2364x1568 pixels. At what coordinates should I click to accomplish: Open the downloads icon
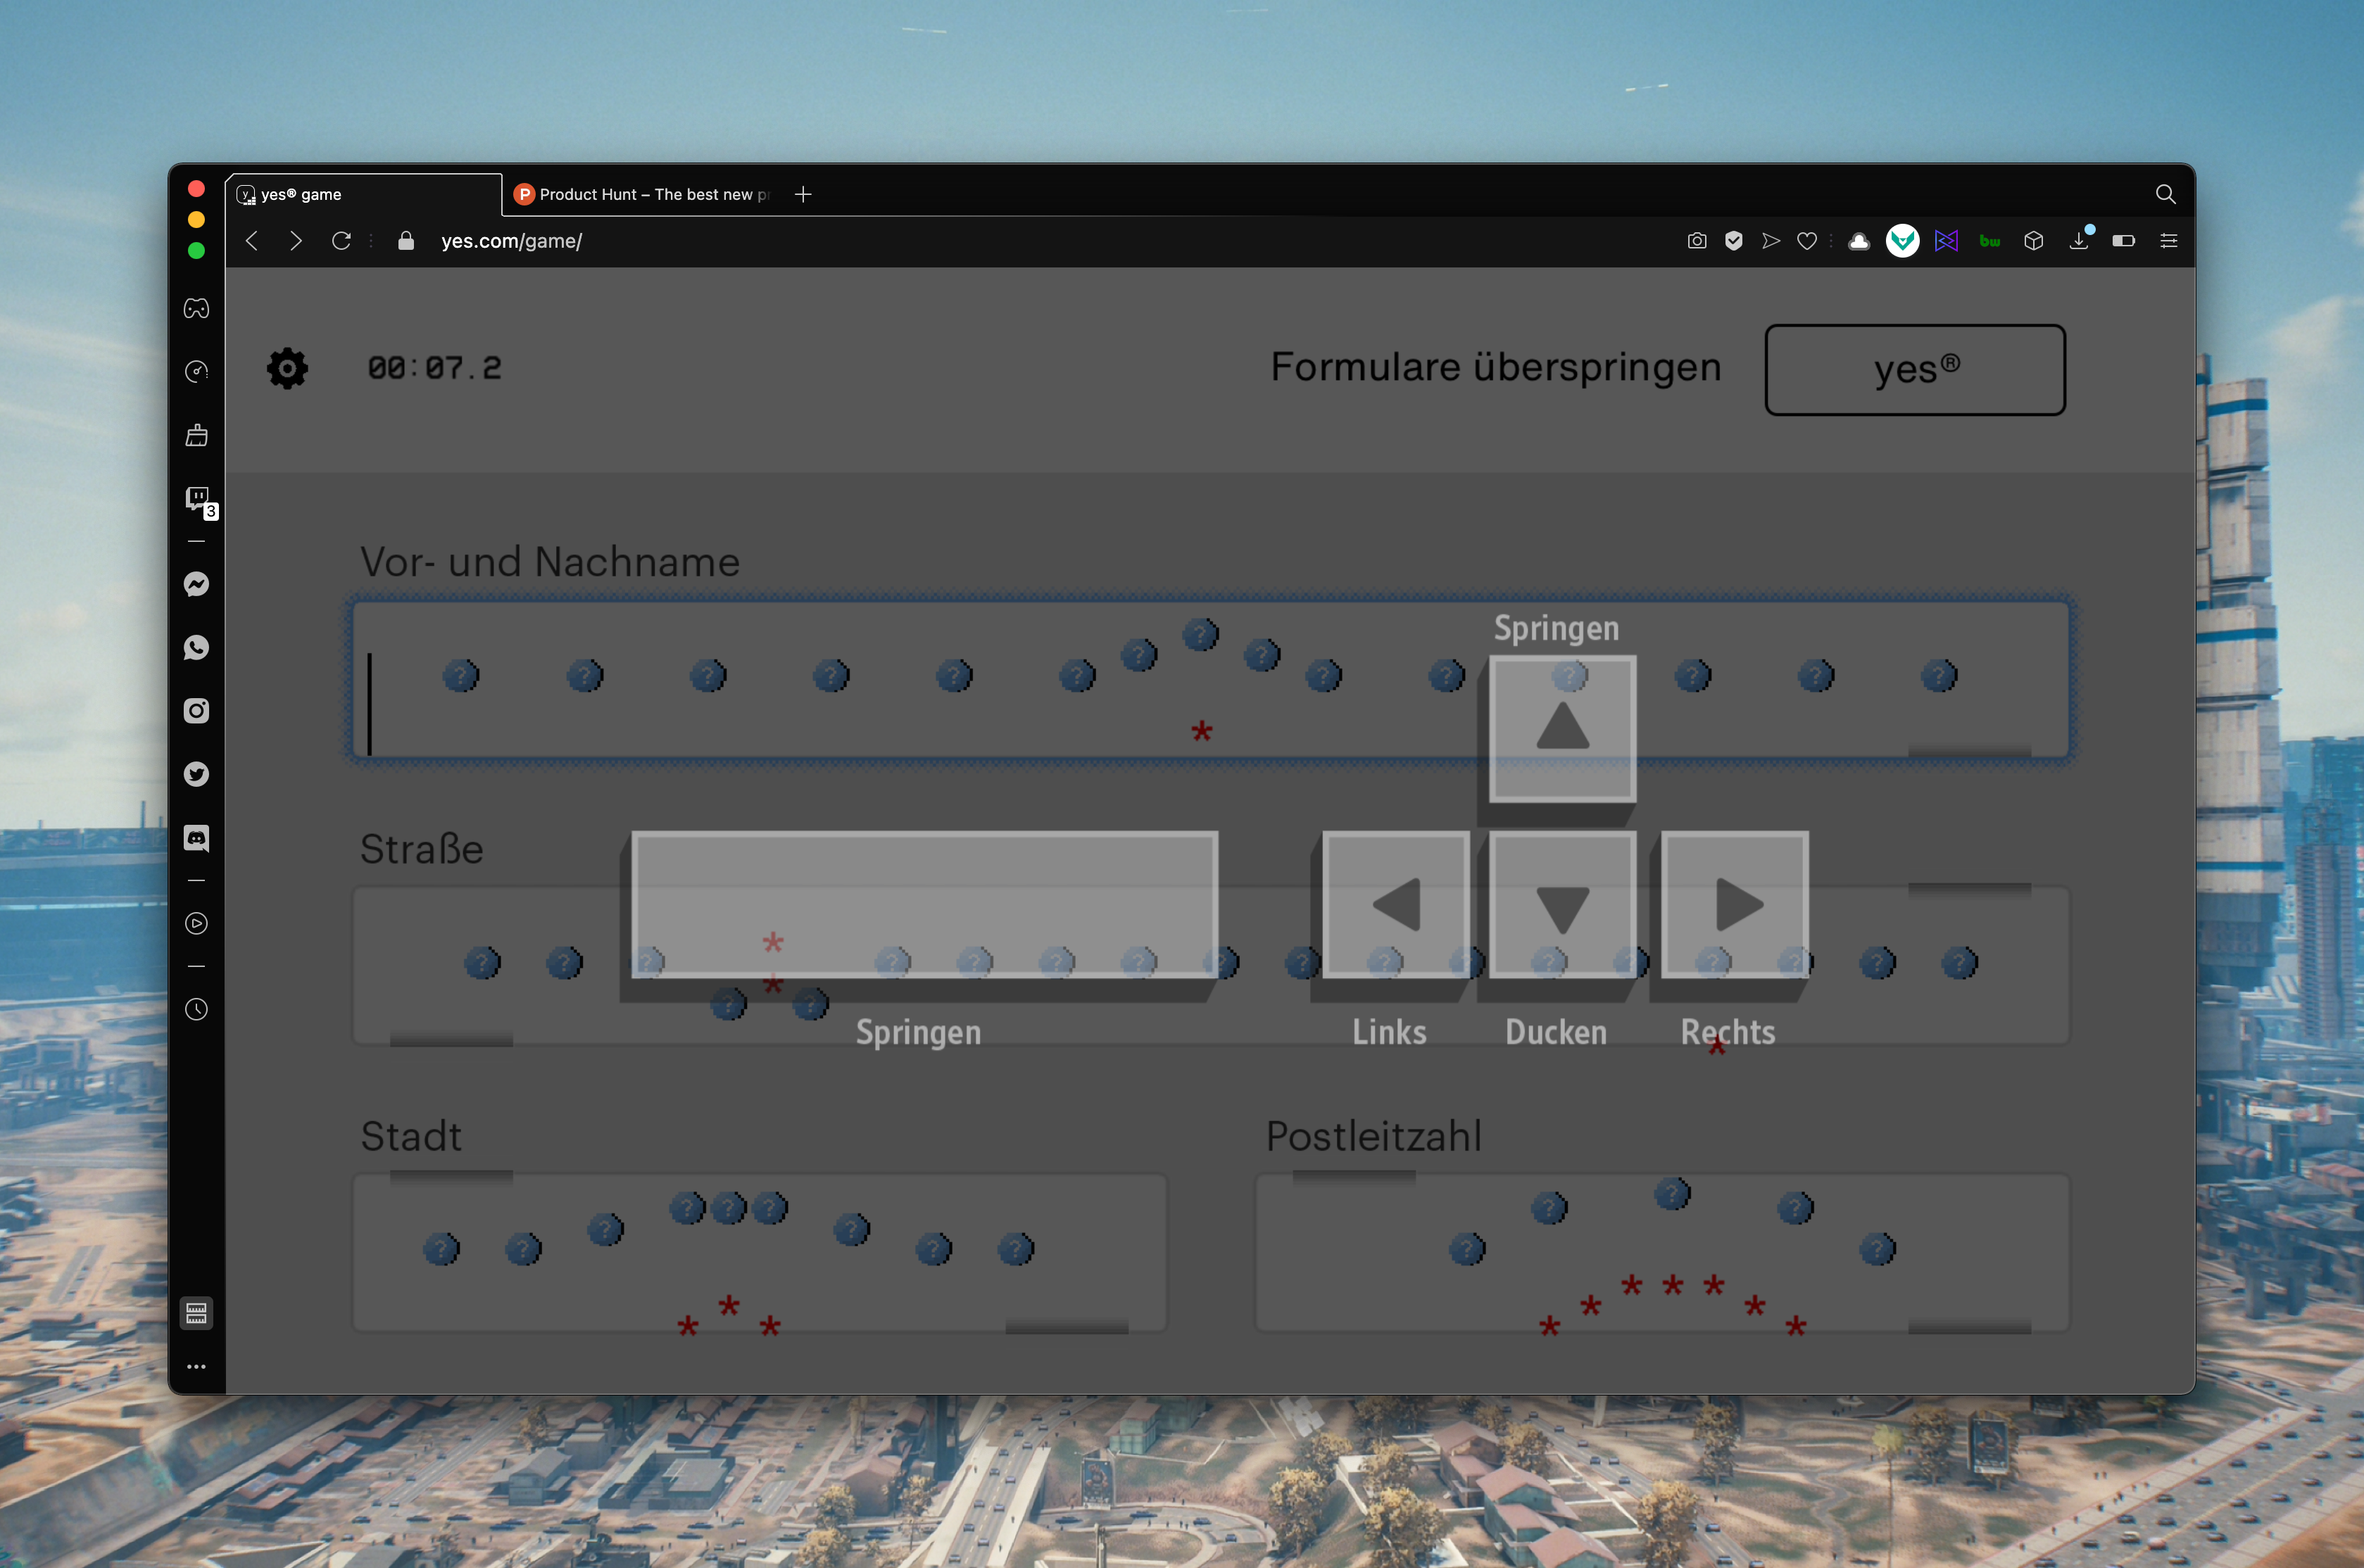tap(2079, 241)
